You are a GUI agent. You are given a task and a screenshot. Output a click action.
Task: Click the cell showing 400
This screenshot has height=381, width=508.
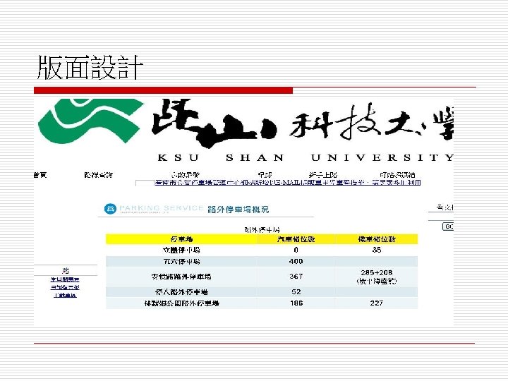[296, 261]
